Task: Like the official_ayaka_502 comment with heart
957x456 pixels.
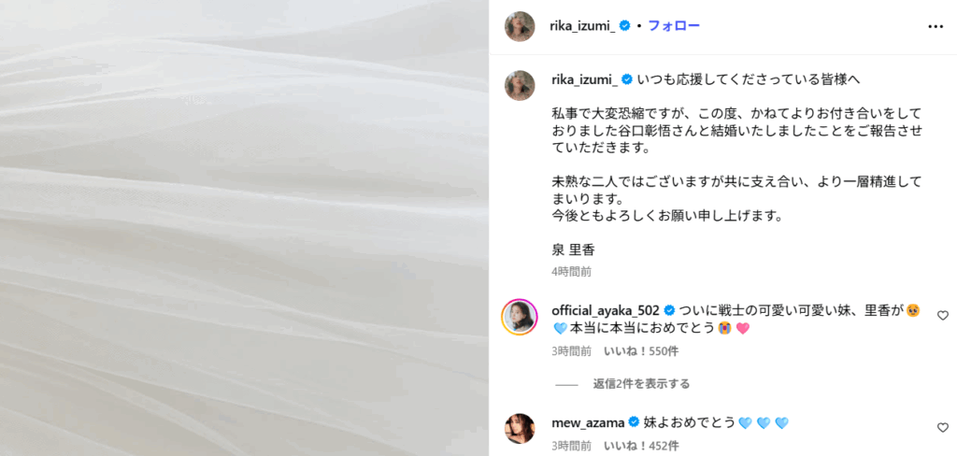Action: click(942, 316)
